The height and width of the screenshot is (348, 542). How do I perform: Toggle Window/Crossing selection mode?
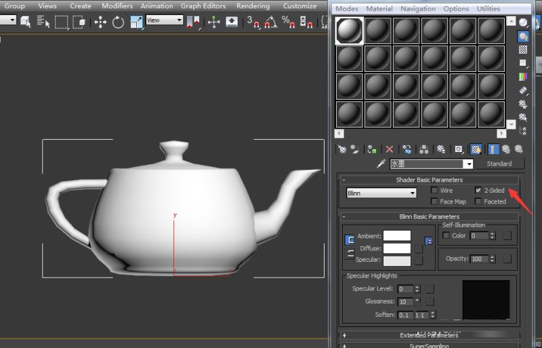coord(79,22)
